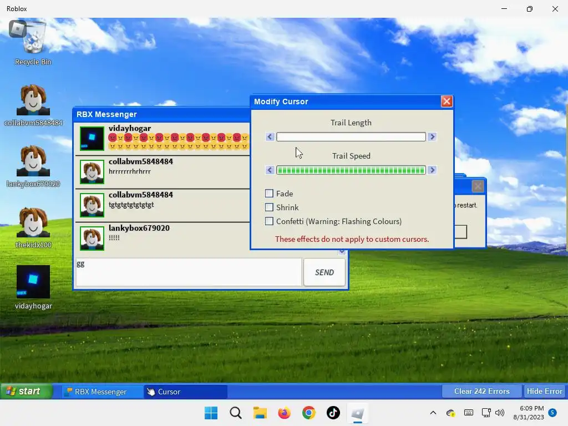568x426 pixels.
Task: Click collabvm5848484's avatar beside tgtgtgtgtgtgtgt message
Action: [x=92, y=205]
